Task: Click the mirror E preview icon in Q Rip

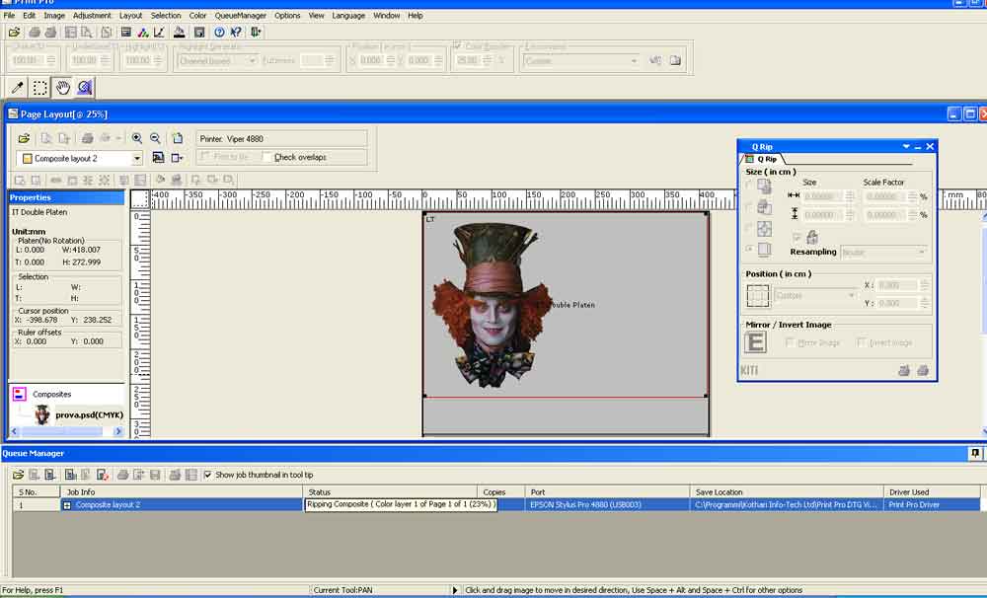Action: coord(755,342)
